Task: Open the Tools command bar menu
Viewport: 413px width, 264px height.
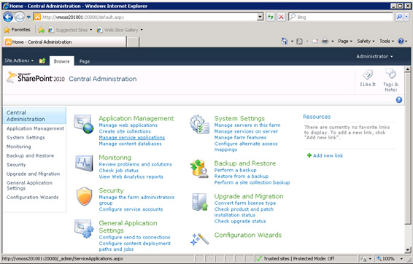Action: (x=387, y=42)
